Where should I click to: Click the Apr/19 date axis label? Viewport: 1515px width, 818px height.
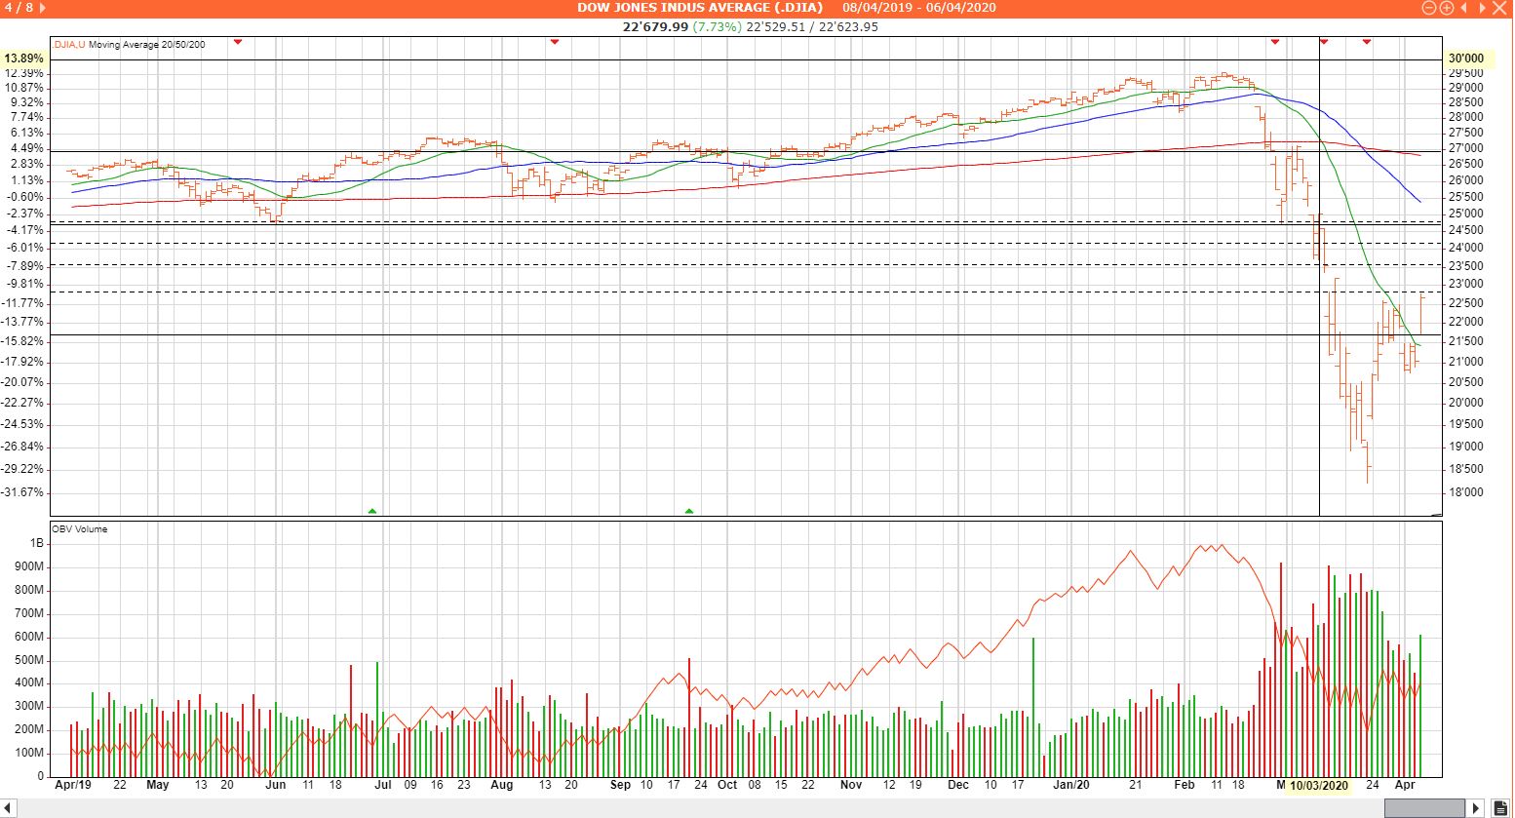click(x=73, y=785)
